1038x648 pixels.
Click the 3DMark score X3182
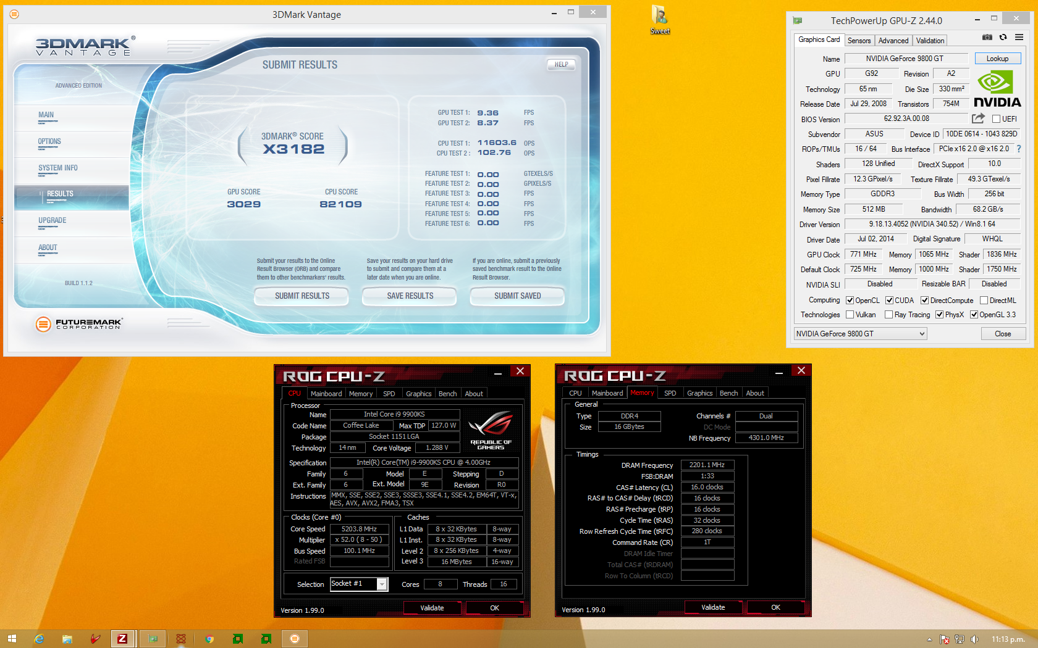293,149
